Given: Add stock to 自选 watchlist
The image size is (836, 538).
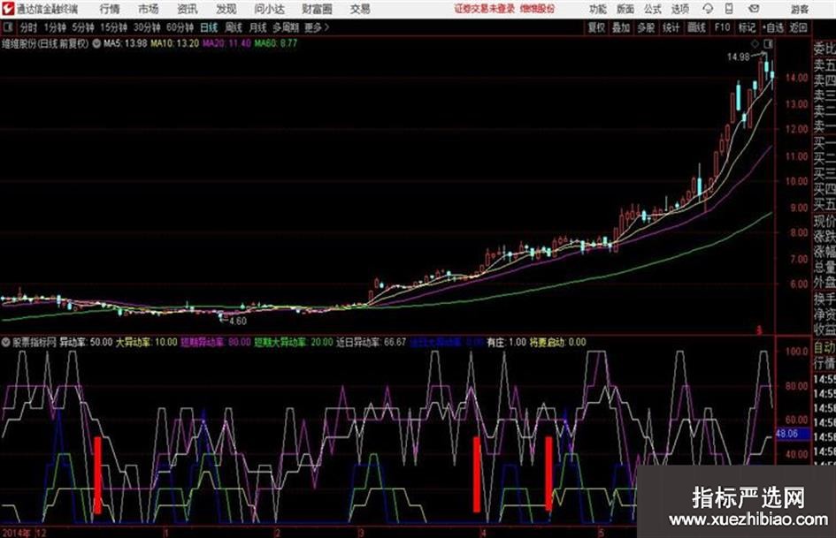Looking at the screenshot, I should (773, 27).
